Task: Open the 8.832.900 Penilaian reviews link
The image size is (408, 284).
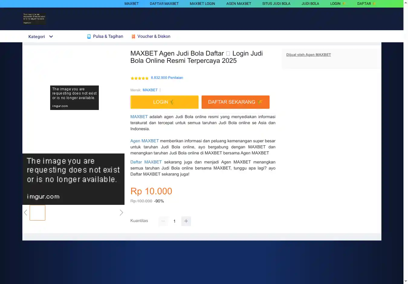Action: coord(167,78)
